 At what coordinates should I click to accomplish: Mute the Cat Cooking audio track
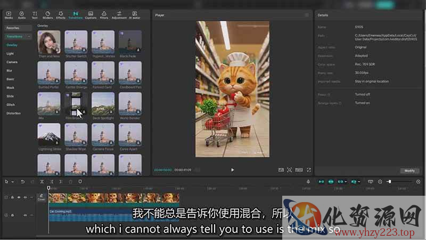[25, 215]
